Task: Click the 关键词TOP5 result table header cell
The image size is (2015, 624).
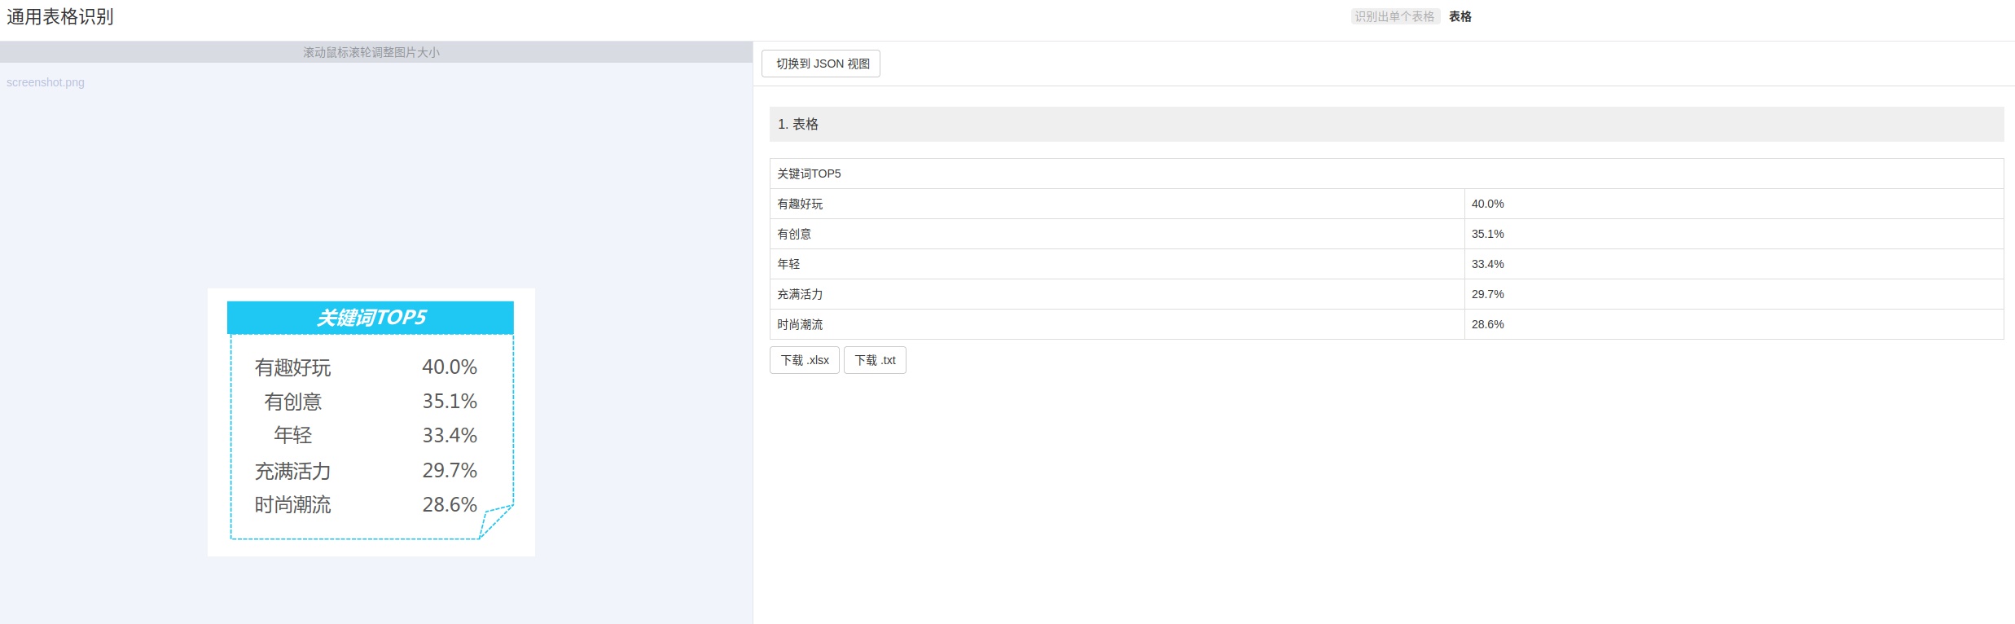Action: click(809, 174)
